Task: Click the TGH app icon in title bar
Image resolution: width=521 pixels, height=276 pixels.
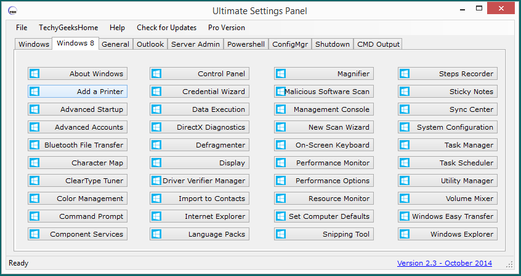Action: (12, 11)
